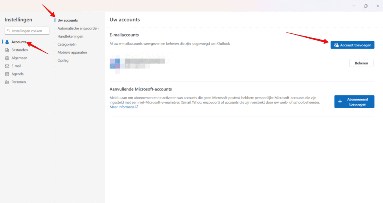
Task: Open the Categorieën settings page
Action: (x=68, y=44)
